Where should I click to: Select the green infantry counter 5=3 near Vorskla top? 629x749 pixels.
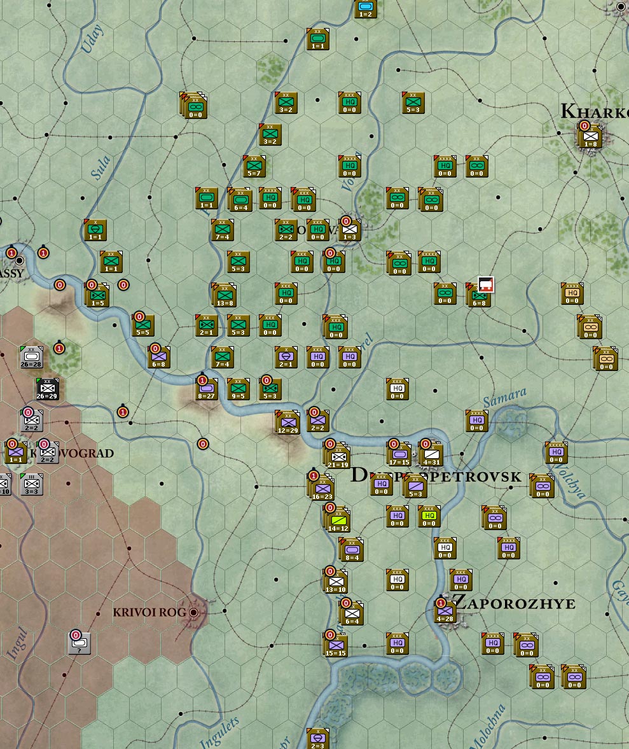point(413,102)
